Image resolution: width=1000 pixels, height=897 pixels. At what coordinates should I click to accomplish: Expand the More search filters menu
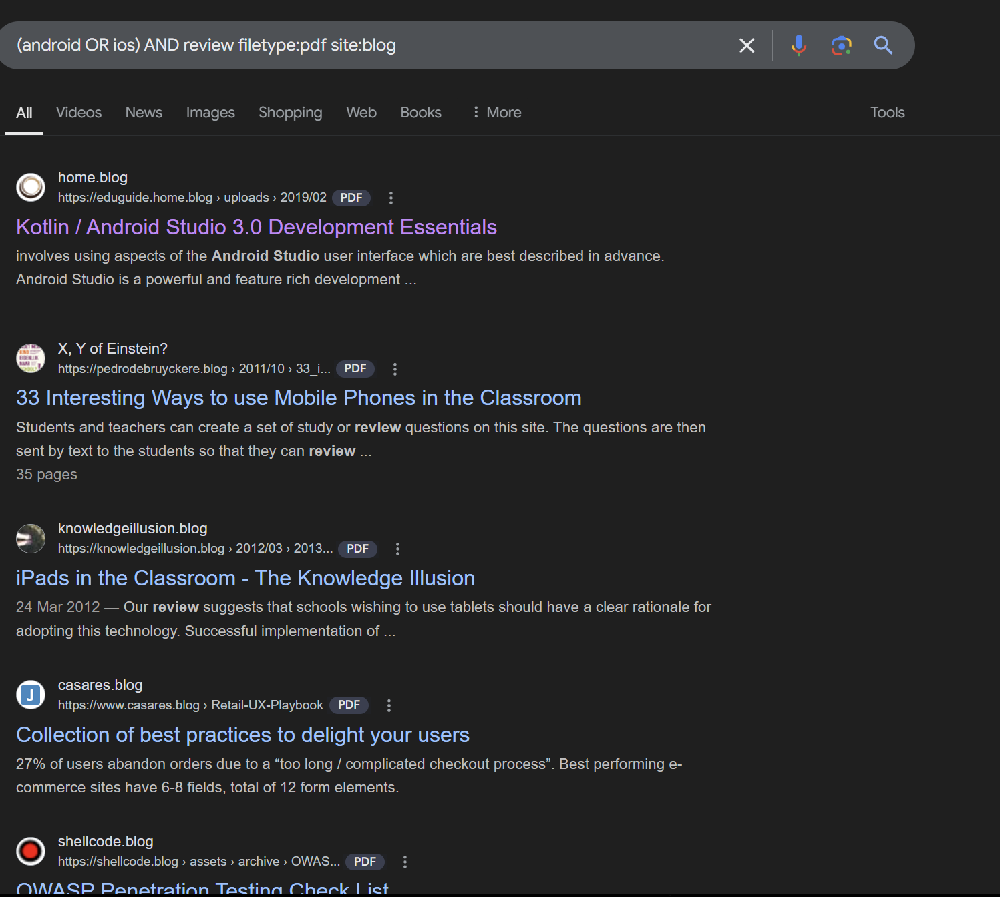(x=496, y=113)
